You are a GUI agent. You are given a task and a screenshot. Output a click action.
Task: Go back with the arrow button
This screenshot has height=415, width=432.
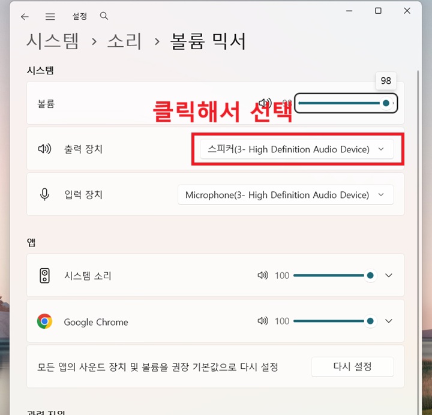[x=25, y=17]
